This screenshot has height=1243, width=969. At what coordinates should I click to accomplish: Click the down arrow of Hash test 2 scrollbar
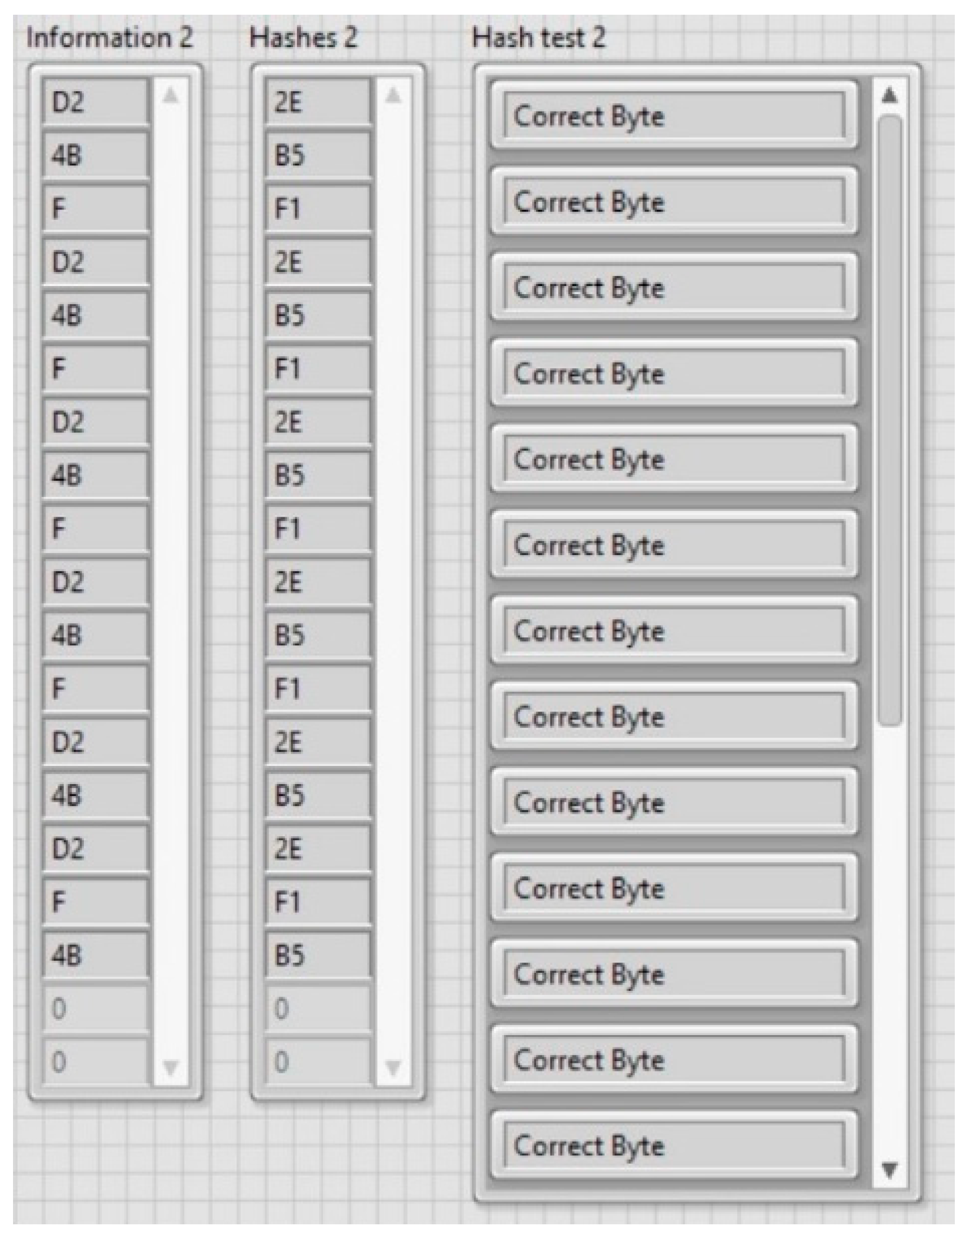tap(890, 1169)
